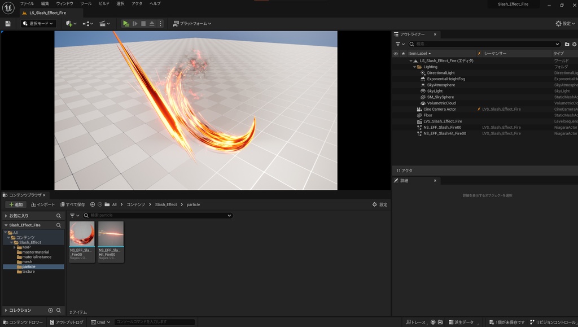
Task: Create new folder in Outliner
Action: pyautogui.click(x=567, y=44)
